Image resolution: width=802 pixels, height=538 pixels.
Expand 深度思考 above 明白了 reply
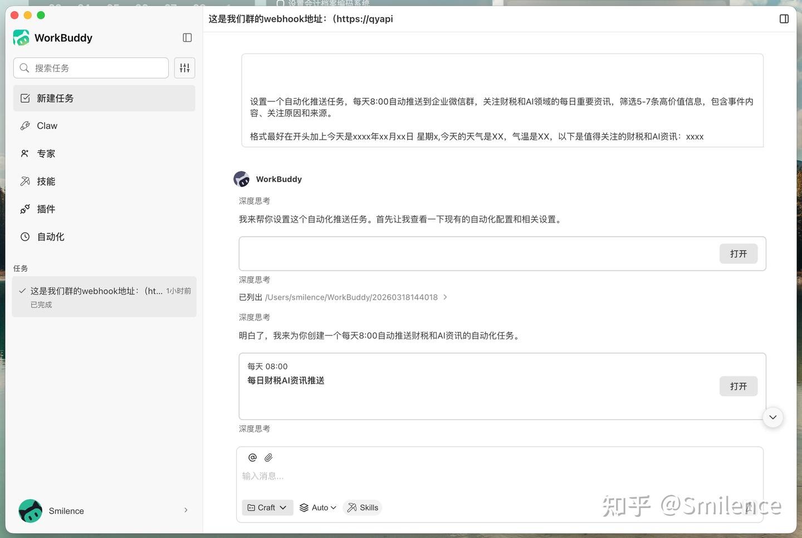pos(255,317)
